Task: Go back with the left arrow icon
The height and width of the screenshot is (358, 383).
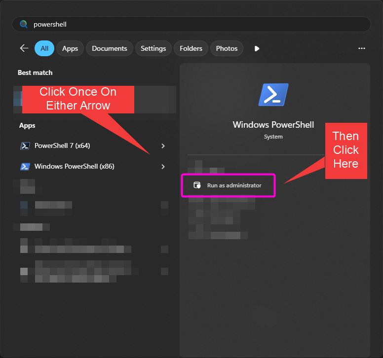Action: pyautogui.click(x=24, y=48)
